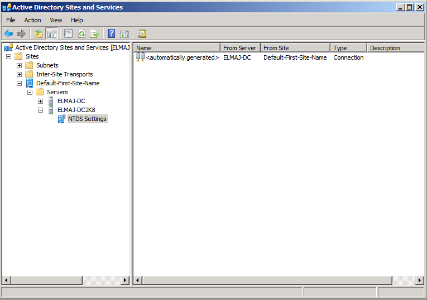Open Help with the question mark icon
Screen dimensions: 427x300
pos(111,34)
